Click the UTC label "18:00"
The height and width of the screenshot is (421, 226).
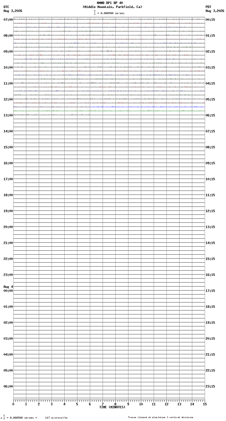tap(8, 195)
